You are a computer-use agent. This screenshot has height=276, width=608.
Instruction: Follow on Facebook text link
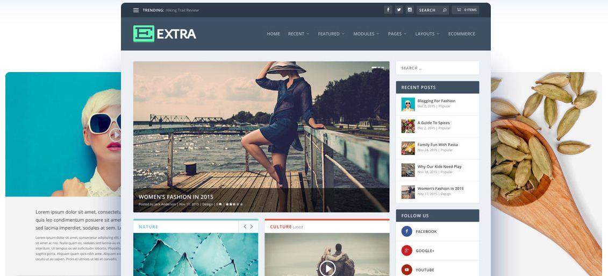pos(426,231)
